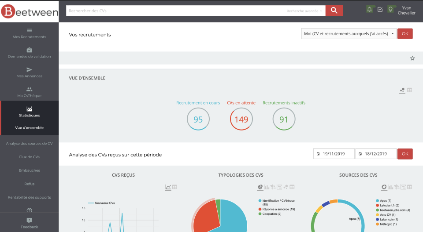Click the 149 CVs en attente circle
The height and width of the screenshot is (232, 423).
tap(241, 119)
